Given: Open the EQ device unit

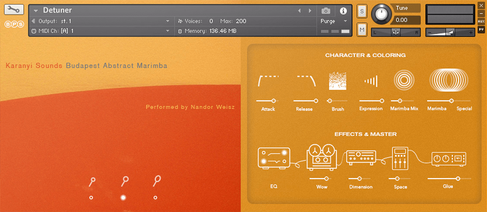Looking at the screenshot, I should pyautogui.click(x=273, y=158).
